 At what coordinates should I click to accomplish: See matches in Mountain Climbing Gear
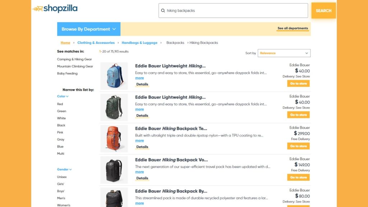point(75,66)
